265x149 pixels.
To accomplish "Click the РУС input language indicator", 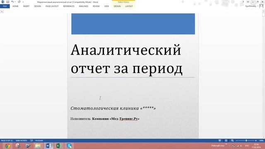I will [247, 146].
